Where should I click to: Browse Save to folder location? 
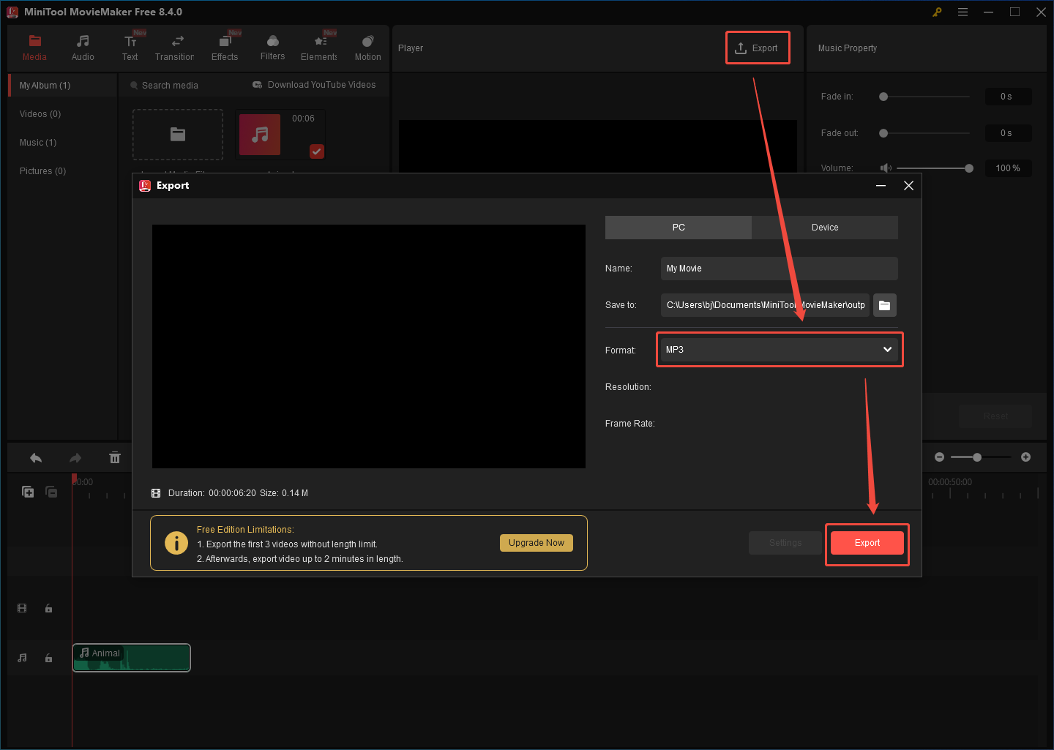click(884, 305)
